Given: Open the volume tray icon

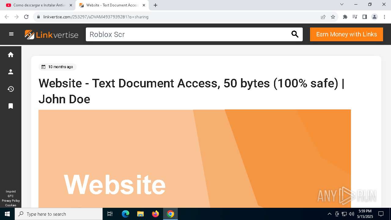Looking at the screenshot, I should (x=352, y=214).
